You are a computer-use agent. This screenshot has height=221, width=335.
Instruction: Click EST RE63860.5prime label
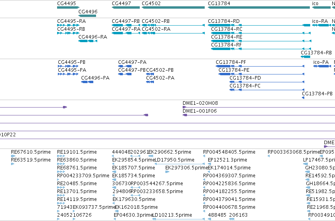(77, 160)
